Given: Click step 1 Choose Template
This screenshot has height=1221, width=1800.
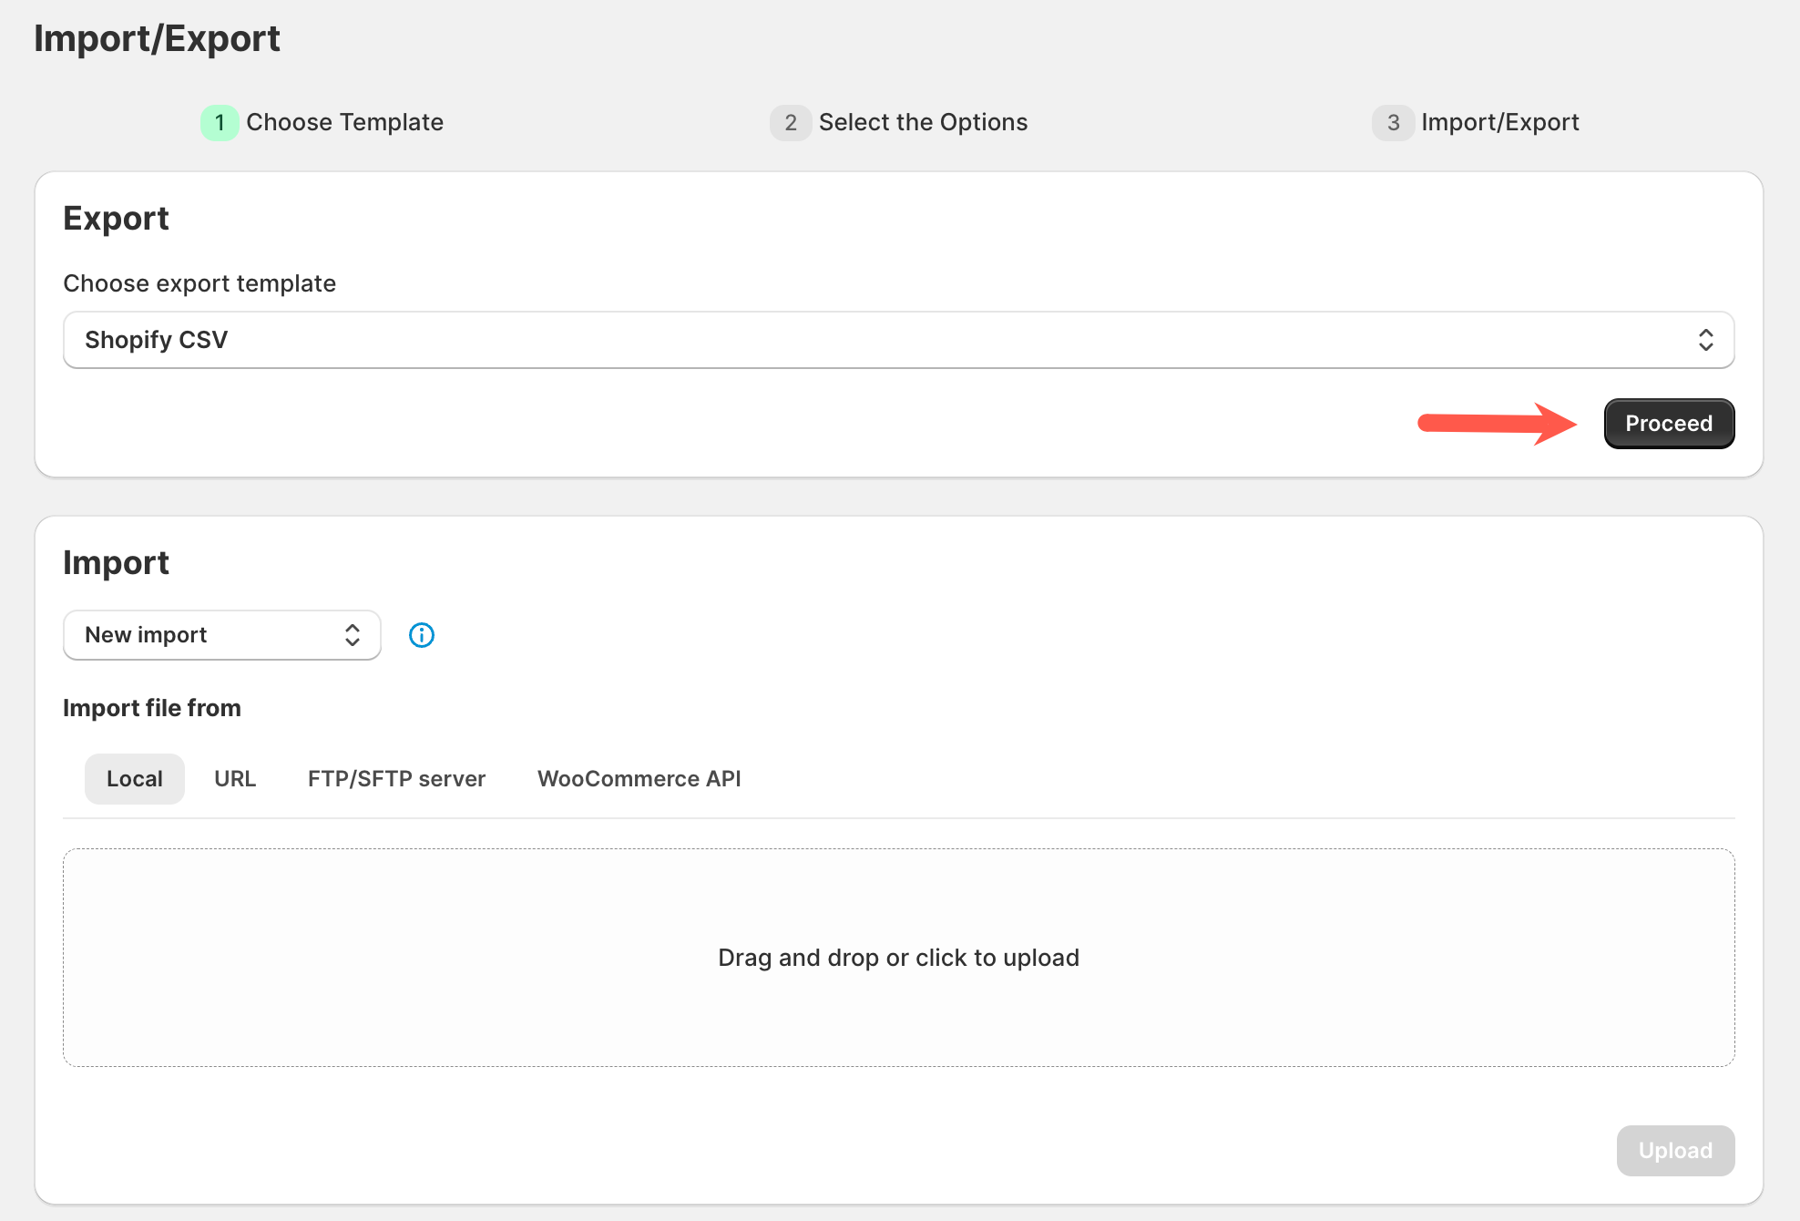Looking at the screenshot, I should [322, 122].
